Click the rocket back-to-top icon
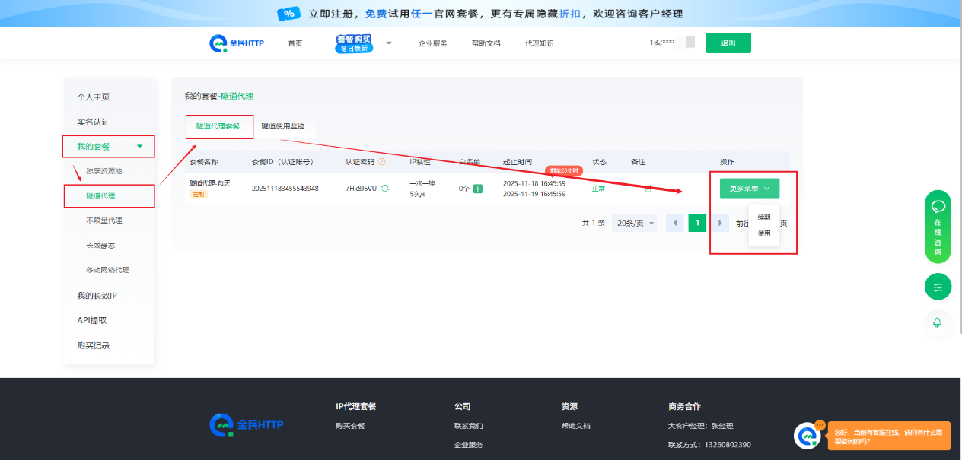Image resolution: width=962 pixels, height=460 pixels. 938,322
